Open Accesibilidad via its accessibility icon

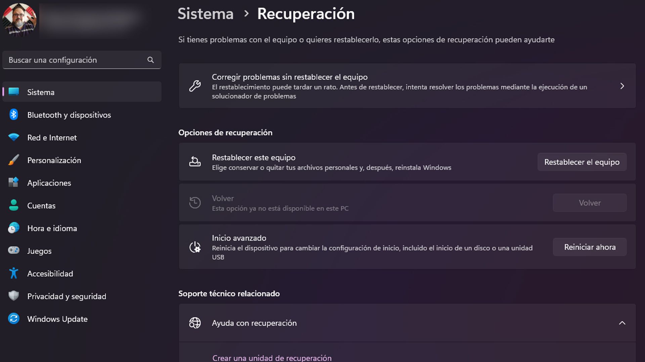click(14, 274)
